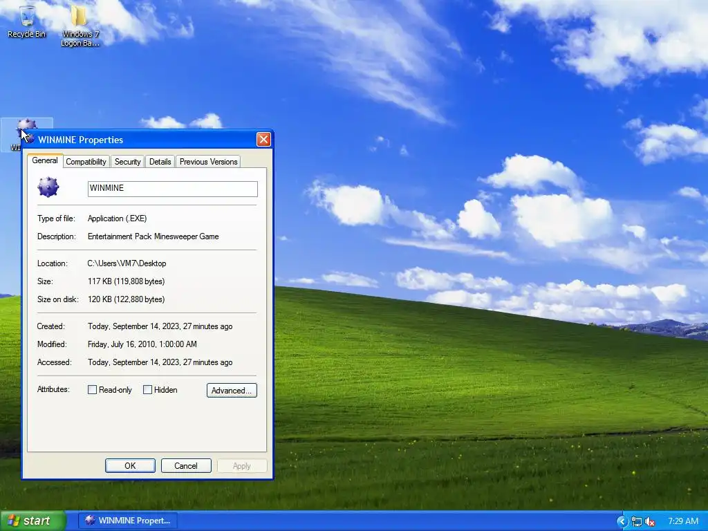Click the greyed Apply button
The image size is (708, 531).
click(241, 465)
